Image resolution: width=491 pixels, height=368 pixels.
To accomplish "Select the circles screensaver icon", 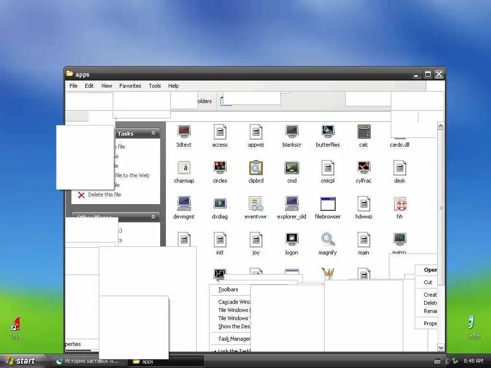I will [x=220, y=167].
